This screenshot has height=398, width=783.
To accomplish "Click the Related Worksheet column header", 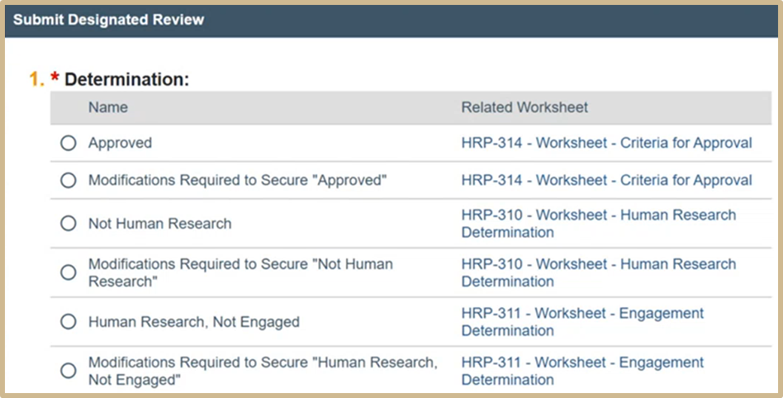I will tap(524, 107).
